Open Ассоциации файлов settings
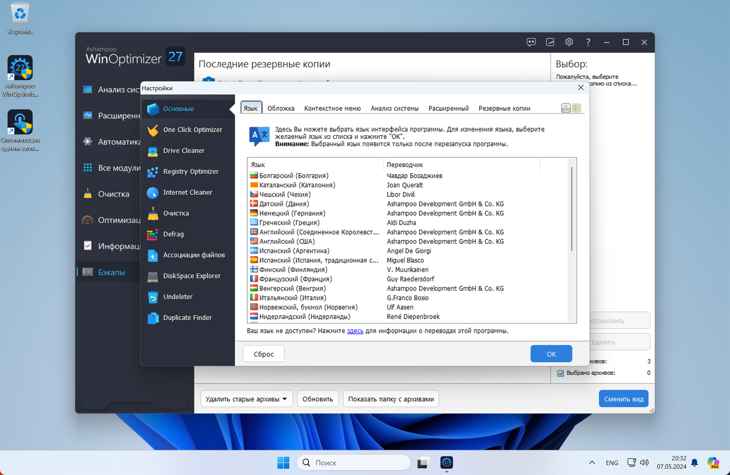The width and height of the screenshot is (730, 475). (x=187, y=256)
